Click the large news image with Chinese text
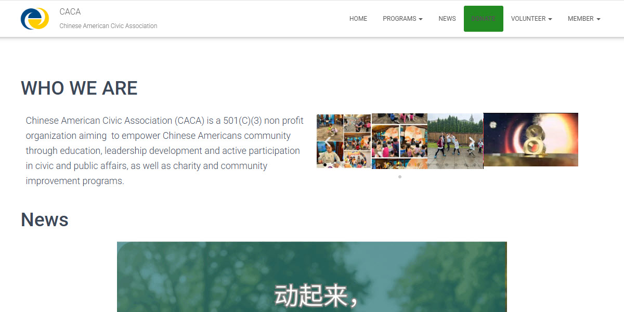 click(x=311, y=276)
